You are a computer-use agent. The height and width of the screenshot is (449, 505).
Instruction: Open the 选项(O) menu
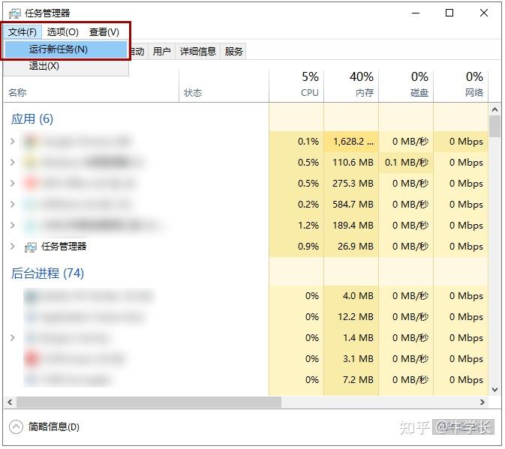(62, 31)
